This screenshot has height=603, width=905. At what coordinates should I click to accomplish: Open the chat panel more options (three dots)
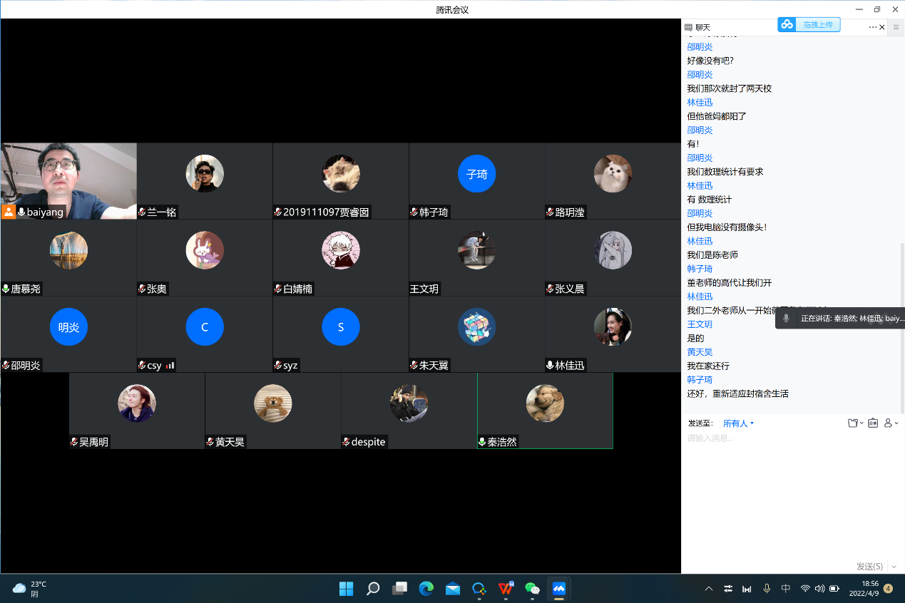(872, 27)
